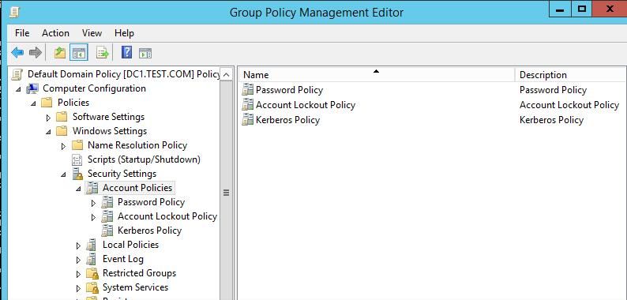Maximize the Group Policy Management Editor window
Image resolution: width=627 pixels, height=300 pixels.
point(582,9)
